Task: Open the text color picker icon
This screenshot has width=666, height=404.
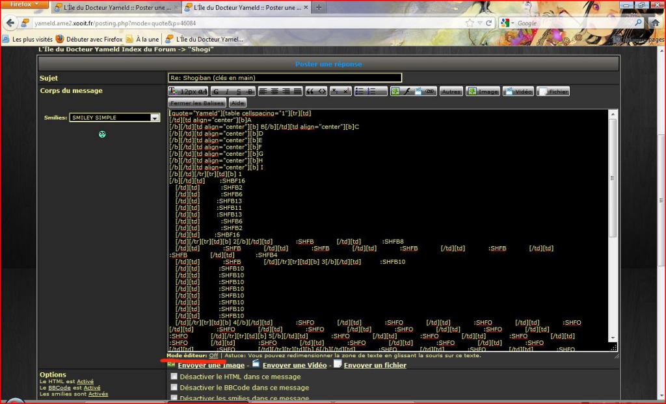Action: (x=173, y=91)
